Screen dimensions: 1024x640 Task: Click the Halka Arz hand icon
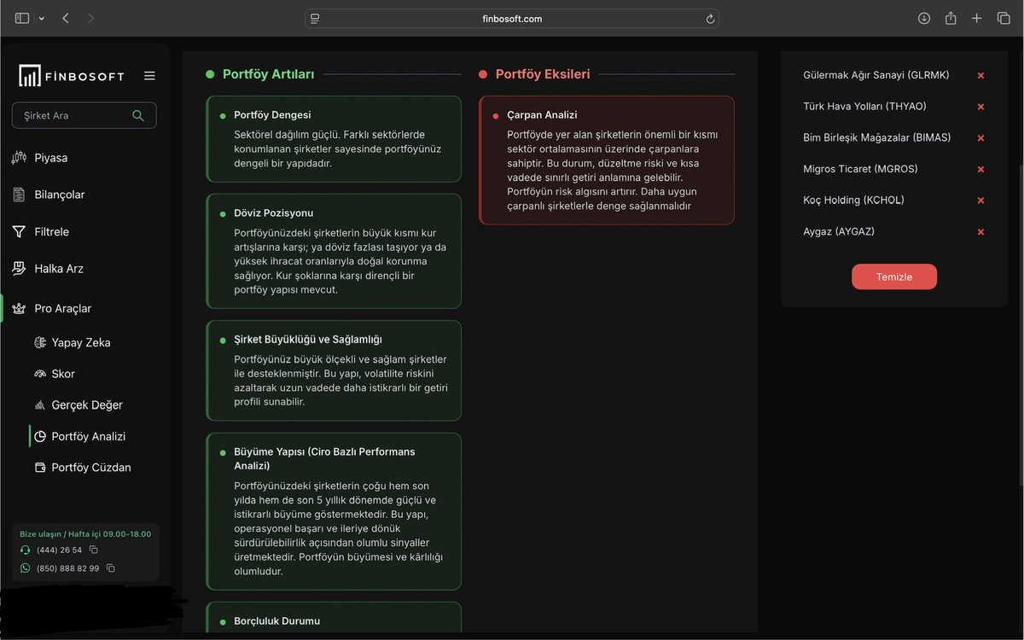point(19,268)
